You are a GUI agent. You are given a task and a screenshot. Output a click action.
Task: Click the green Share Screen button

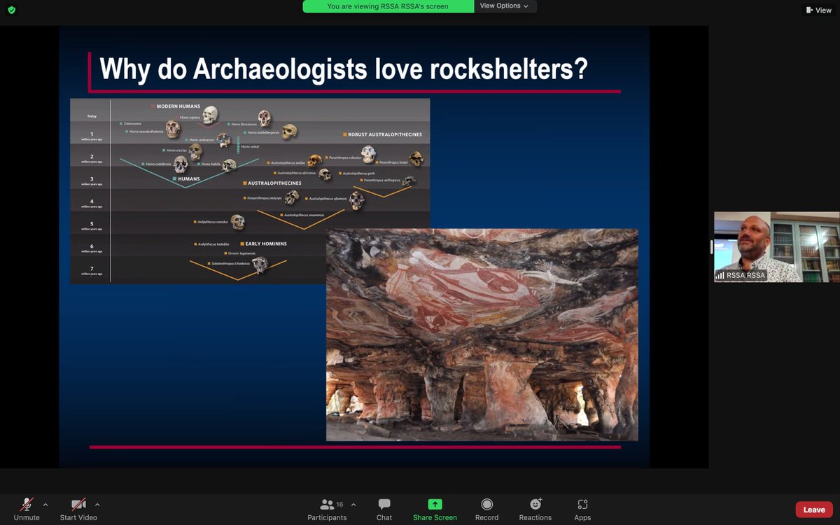(x=435, y=510)
